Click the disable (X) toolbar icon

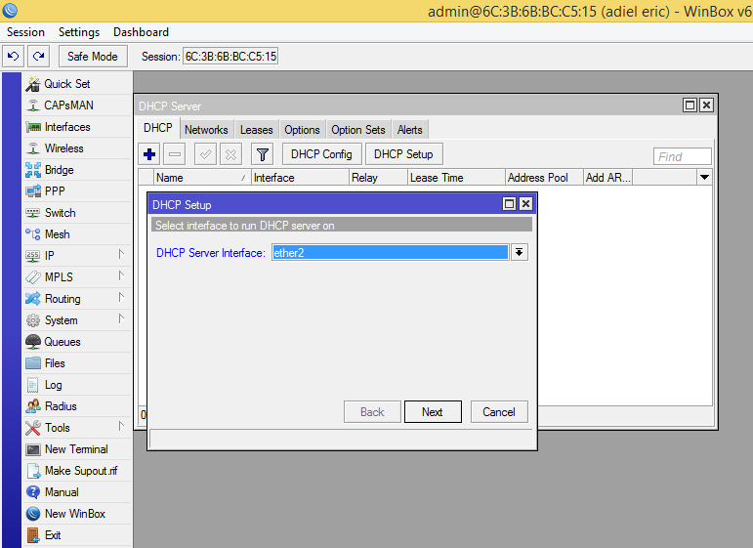pyautogui.click(x=231, y=154)
